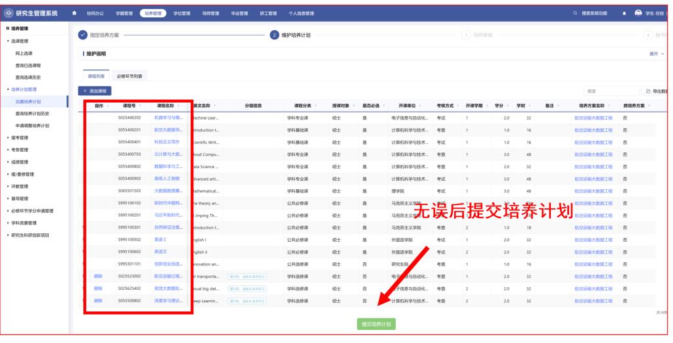The width and height of the screenshot is (673, 343).
Task: Click the user avatar icon
Action: point(638,14)
